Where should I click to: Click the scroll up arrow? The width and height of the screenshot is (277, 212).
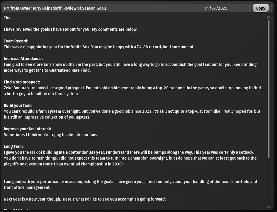269,18
